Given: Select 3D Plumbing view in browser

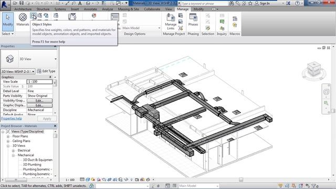Looking at the screenshot, I should pyautogui.click(x=32, y=164).
